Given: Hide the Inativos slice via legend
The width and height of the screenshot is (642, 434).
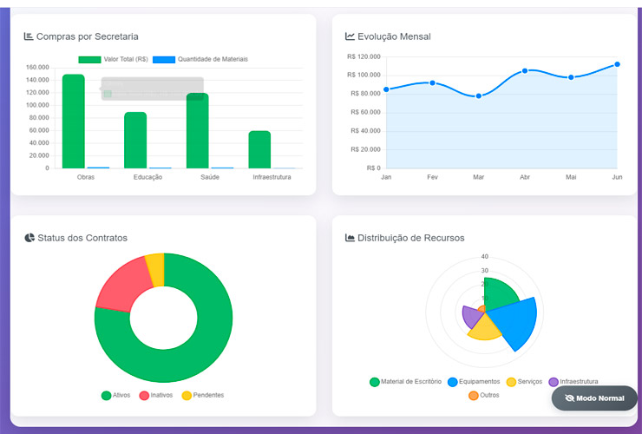Looking at the screenshot, I should pyautogui.click(x=156, y=395).
